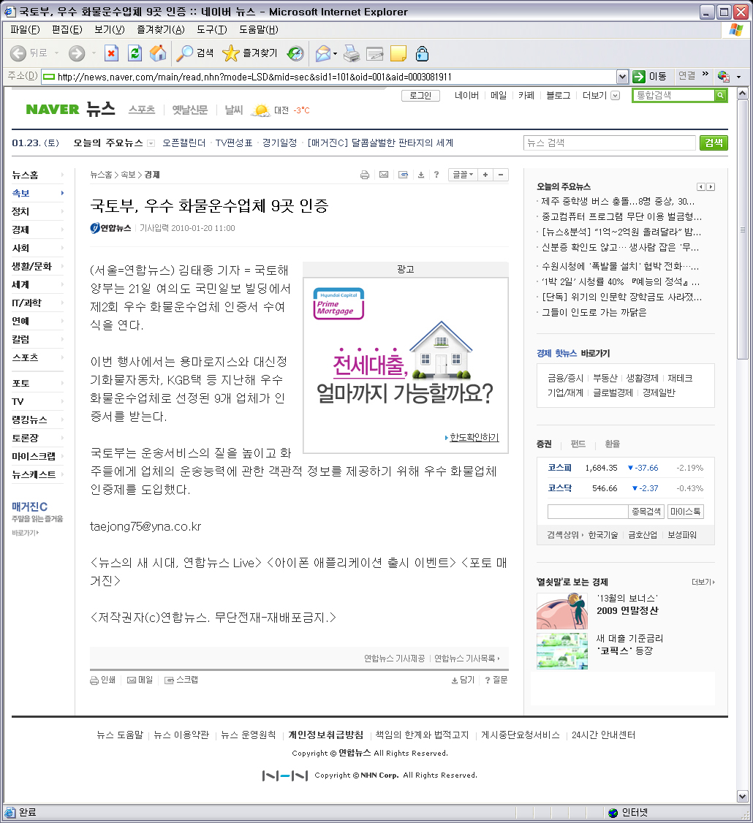Click the article help question mark icon
753x823 pixels.
(436, 175)
